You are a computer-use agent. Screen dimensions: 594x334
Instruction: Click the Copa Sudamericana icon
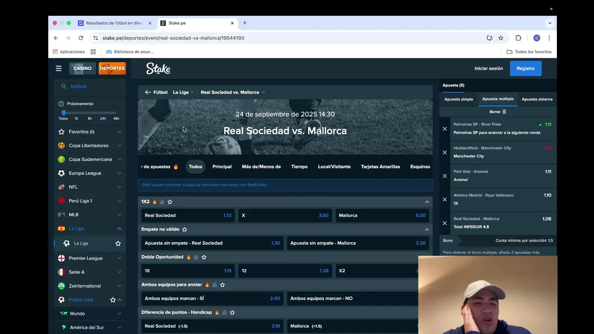coord(61,159)
